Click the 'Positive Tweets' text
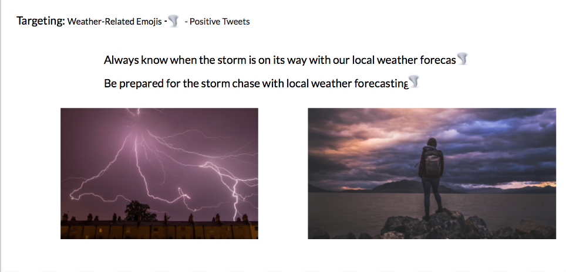This screenshot has width=566, height=272. pos(220,22)
